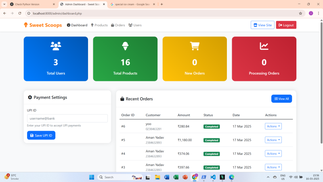323x182 pixels.
Task: Focus the UPI ID input field
Action: (x=67, y=119)
